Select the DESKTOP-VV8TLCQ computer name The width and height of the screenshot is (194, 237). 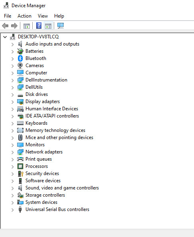[x=38, y=37]
